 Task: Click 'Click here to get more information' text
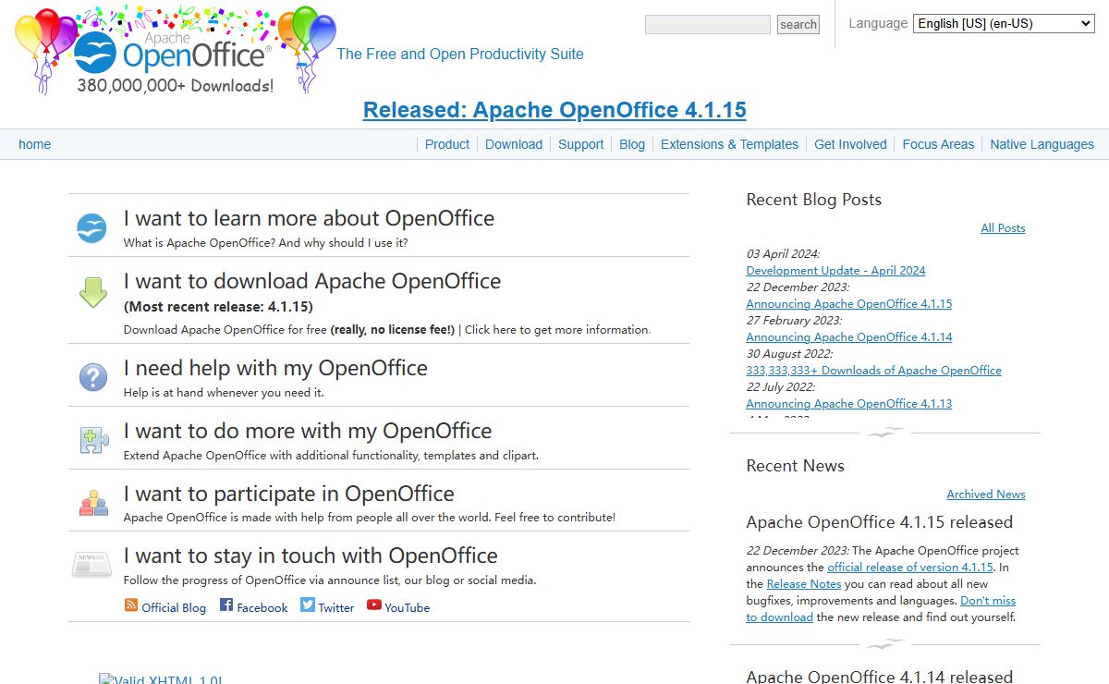coord(557,330)
